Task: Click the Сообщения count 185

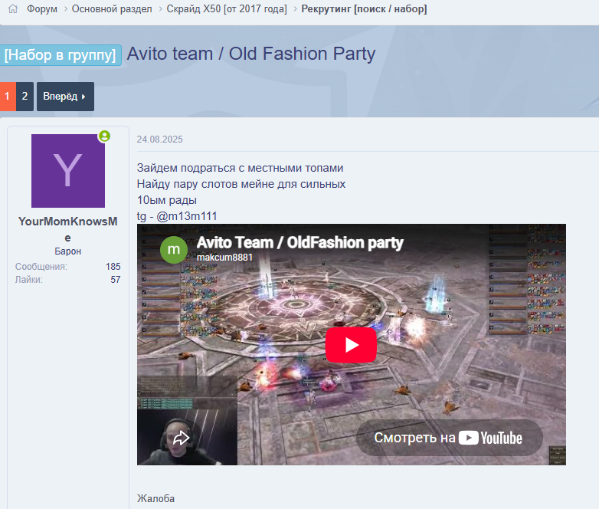Action: (x=113, y=267)
